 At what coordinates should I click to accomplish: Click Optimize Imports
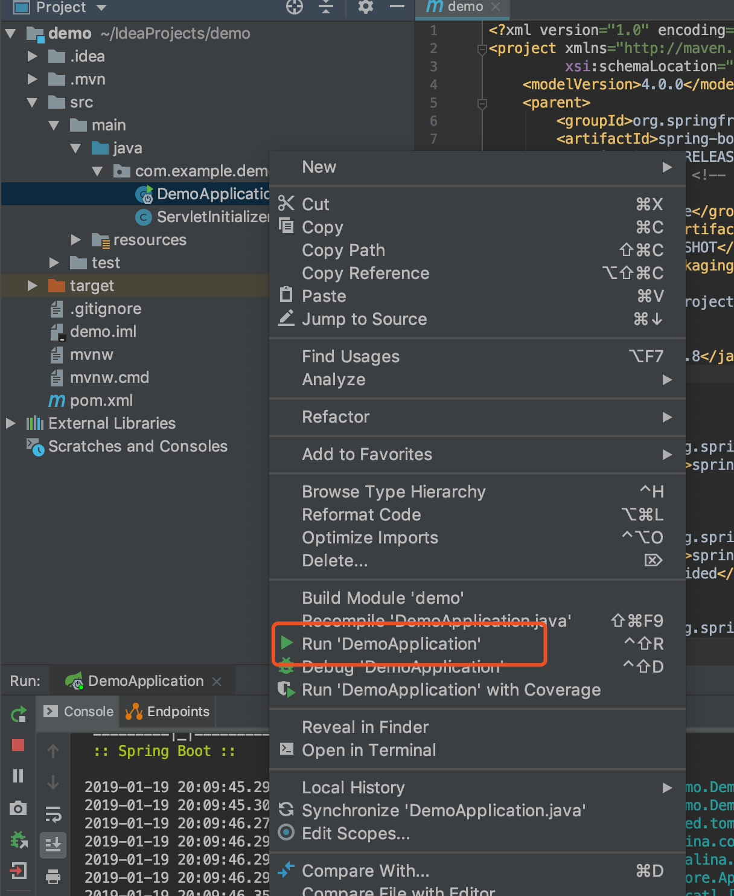pyautogui.click(x=477, y=537)
